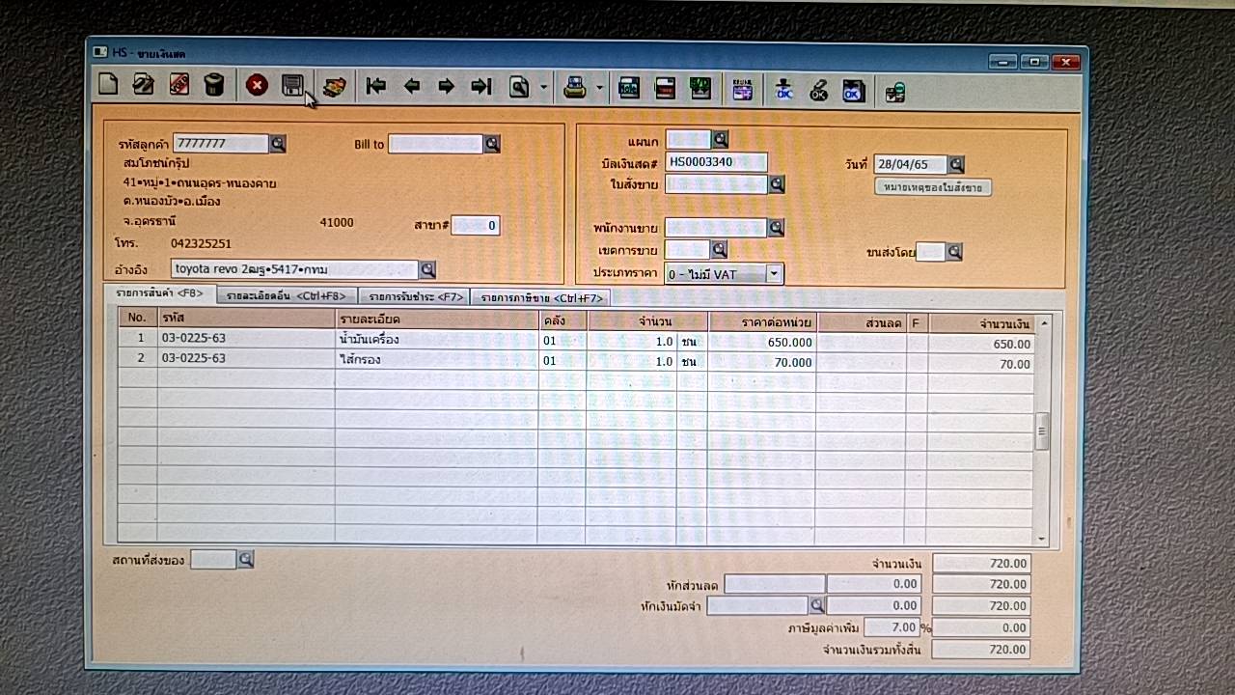Open the date picker beside 28/04/65
Image resolution: width=1235 pixels, height=695 pixels.
click(x=955, y=165)
